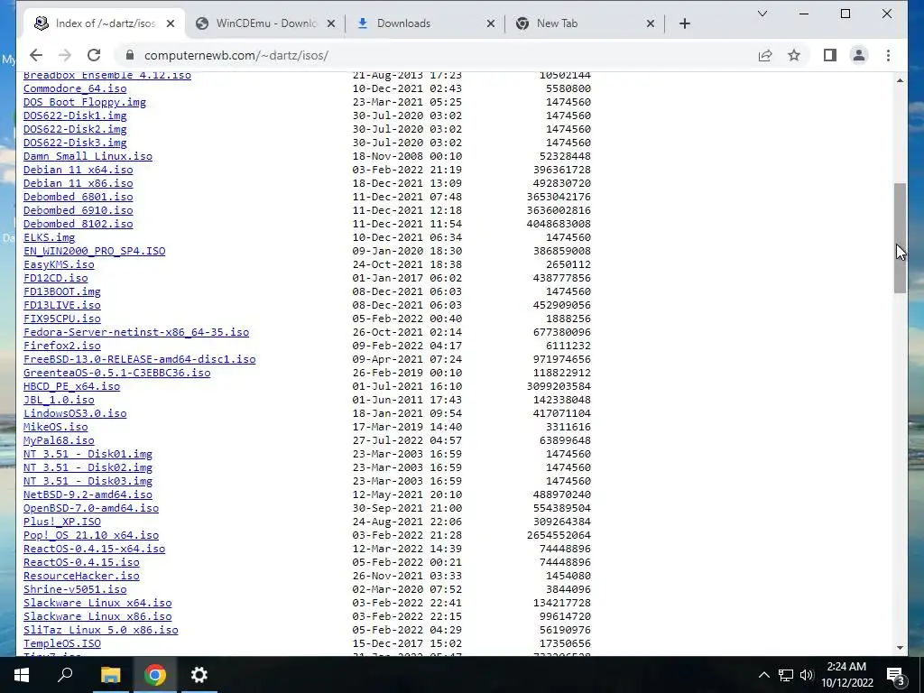The width and height of the screenshot is (924, 693).
Task: Open the notification center
Action: 896,675
